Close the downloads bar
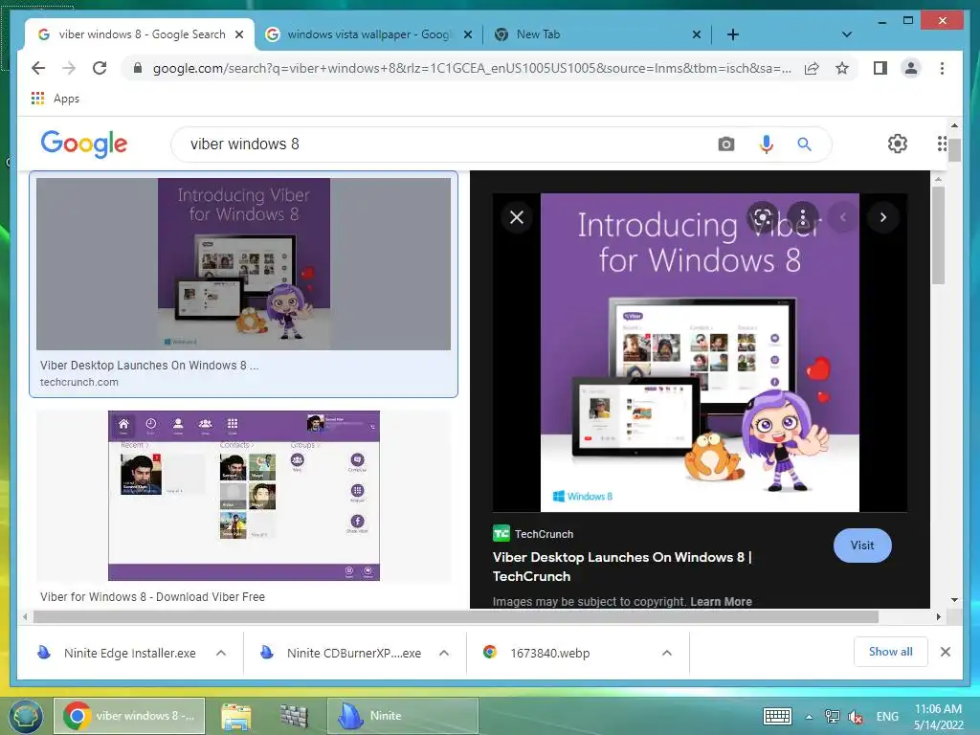Screen dimensions: 980x735 (x=945, y=652)
